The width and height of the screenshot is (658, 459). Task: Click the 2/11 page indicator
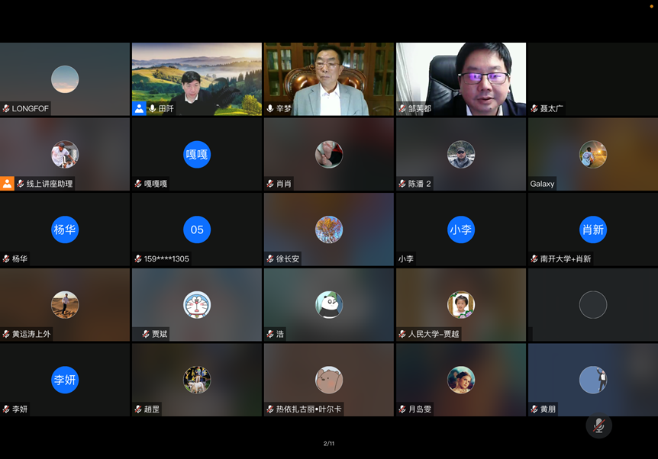(329, 444)
